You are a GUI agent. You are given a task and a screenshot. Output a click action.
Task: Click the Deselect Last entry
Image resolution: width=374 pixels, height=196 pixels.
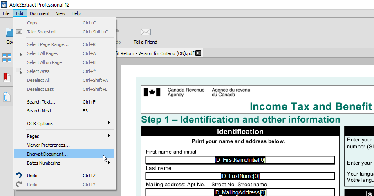65,89
